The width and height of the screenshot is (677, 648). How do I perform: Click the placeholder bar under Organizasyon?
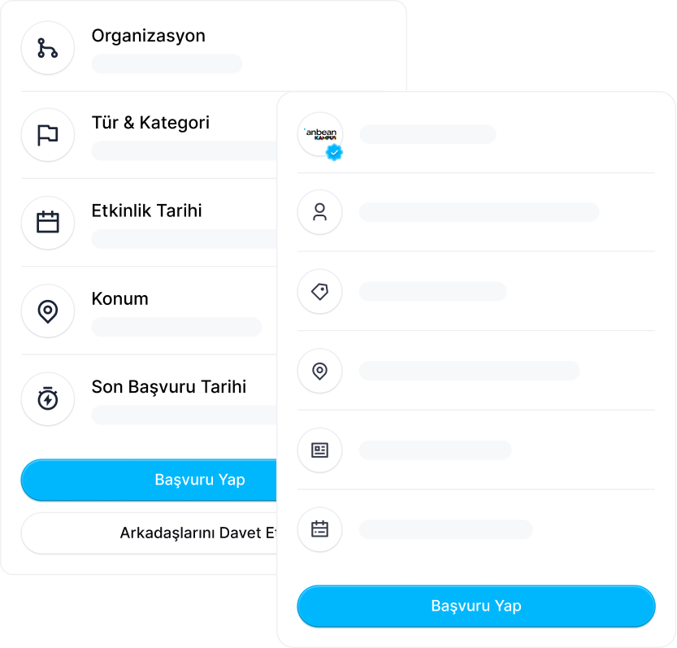tap(167, 64)
